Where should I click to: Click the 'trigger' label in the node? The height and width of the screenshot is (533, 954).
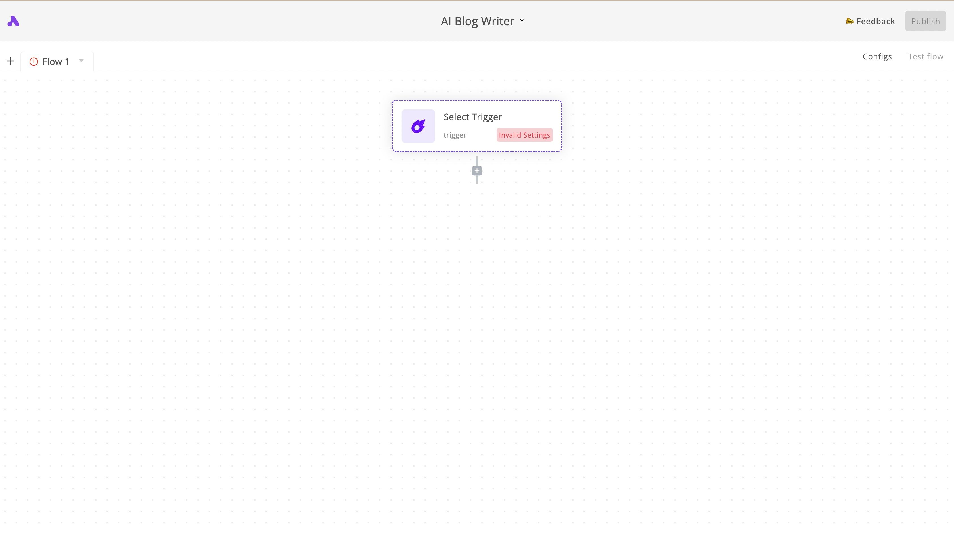[455, 135]
